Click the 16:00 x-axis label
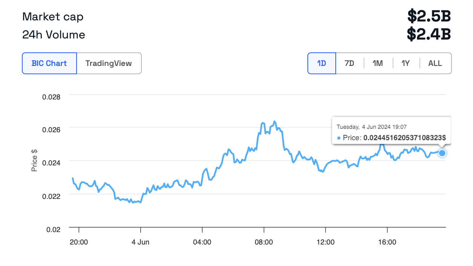This screenshot has height=266, width=473. point(387,242)
